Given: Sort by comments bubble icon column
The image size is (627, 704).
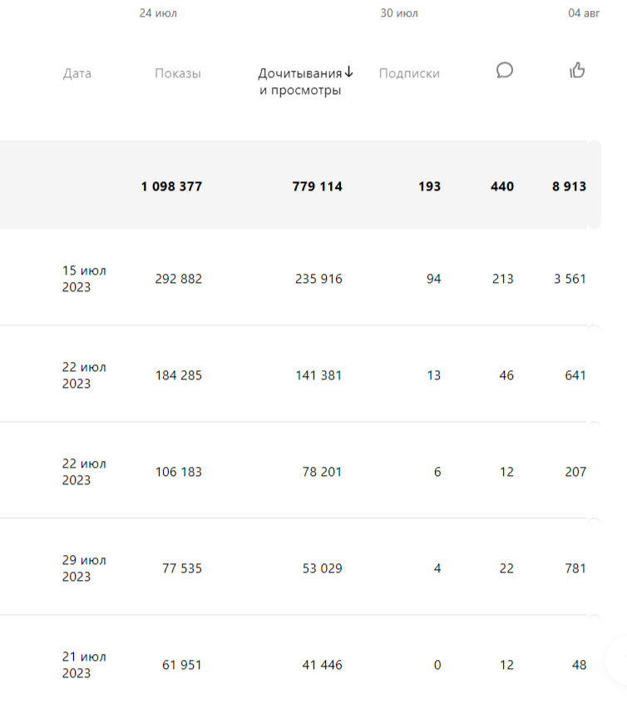Looking at the screenshot, I should pos(505,71).
